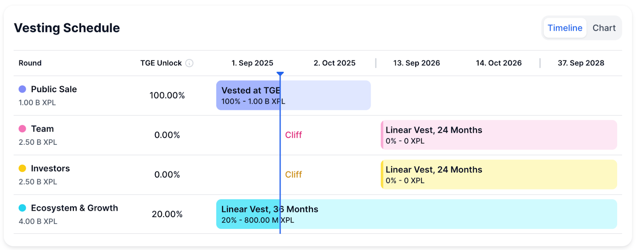Screen dimensions: 637x250
Task: Expand the Investors Linear Vest bar
Action: point(499,174)
